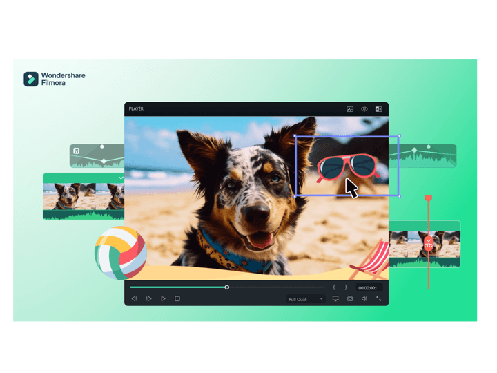Enter fullscreen with the expand arrows icon
The width and height of the screenshot is (497, 373).
coord(379,299)
